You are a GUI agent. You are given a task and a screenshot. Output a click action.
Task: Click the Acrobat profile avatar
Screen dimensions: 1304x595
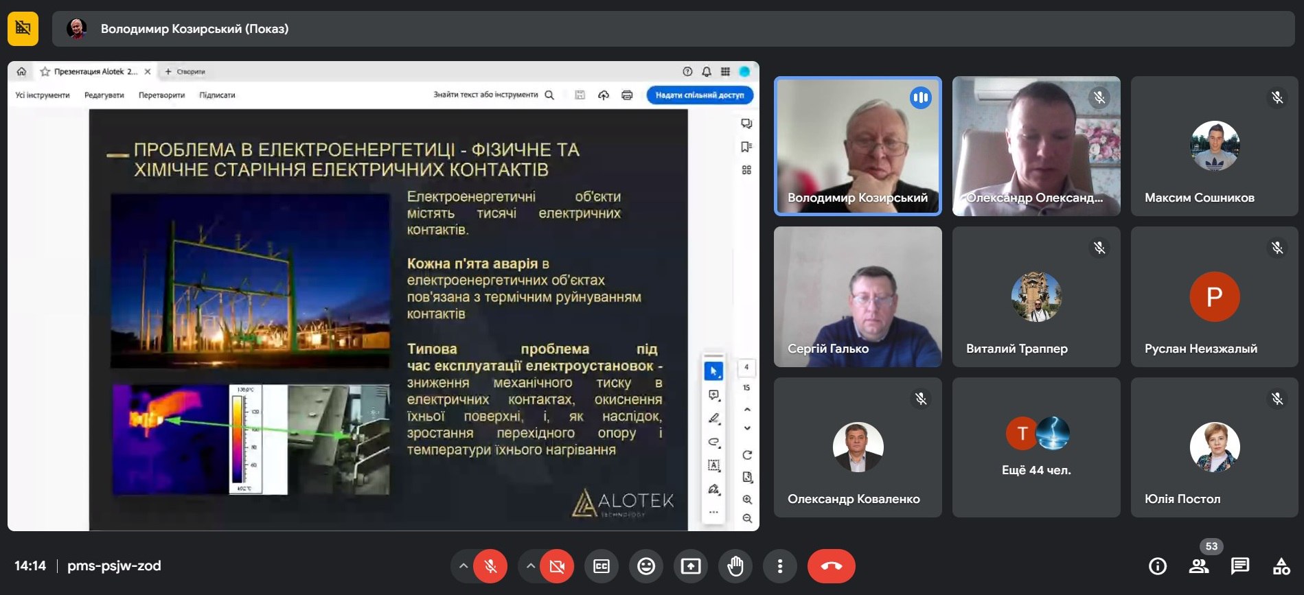(744, 71)
